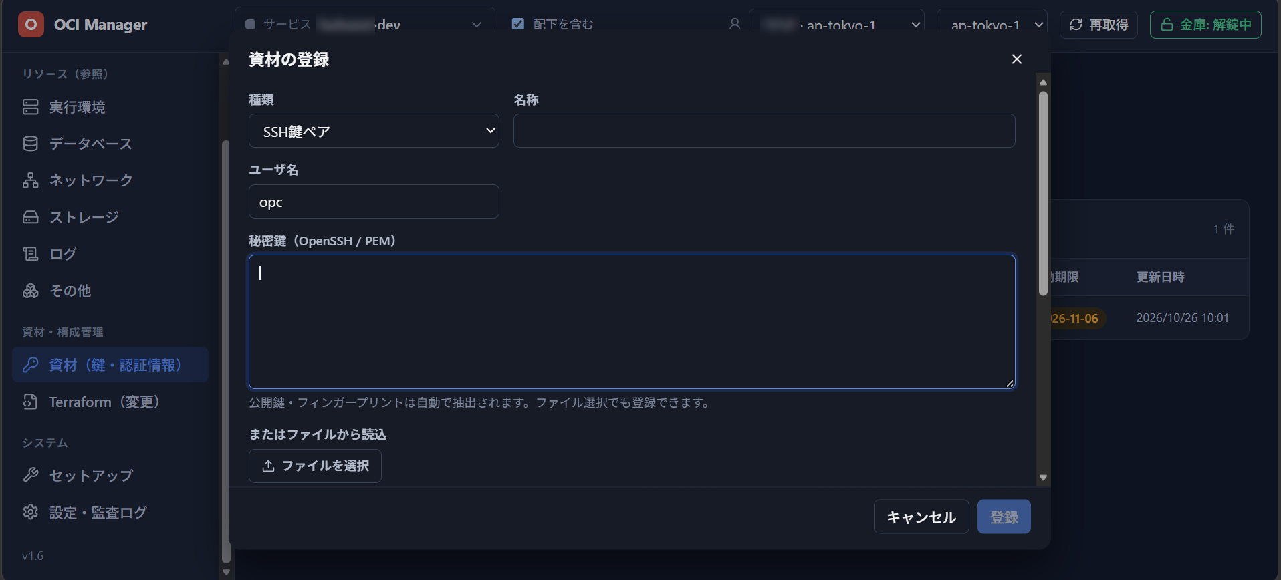Click the dialog scrollbar up arrow

[x=1043, y=82]
